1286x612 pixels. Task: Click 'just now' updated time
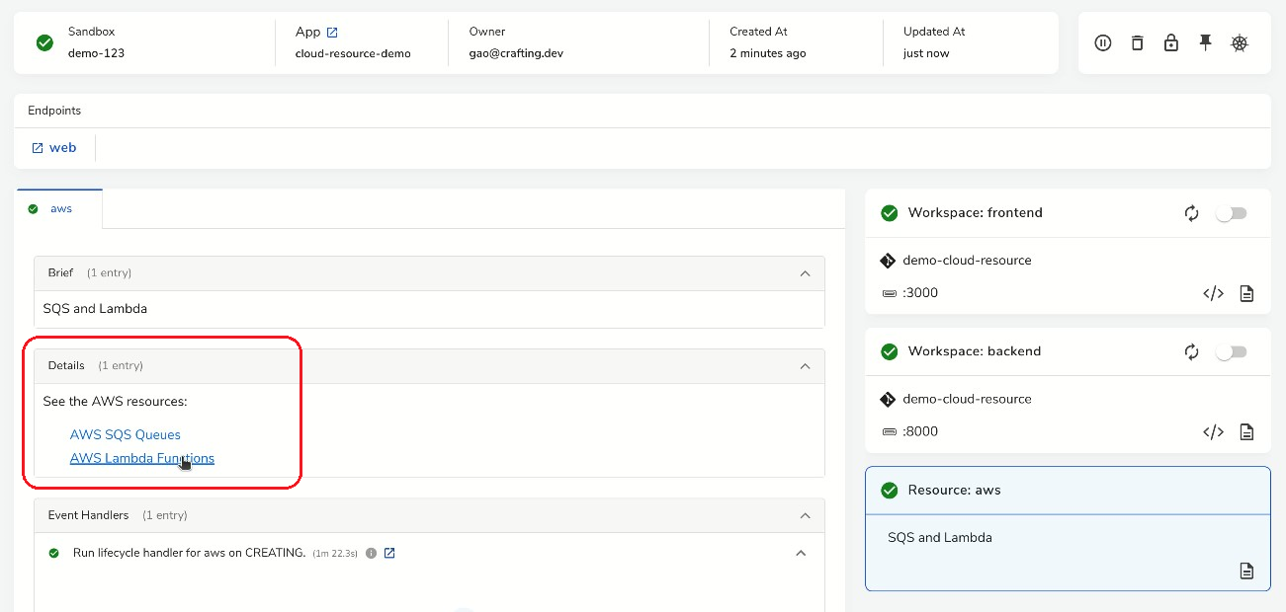point(926,53)
